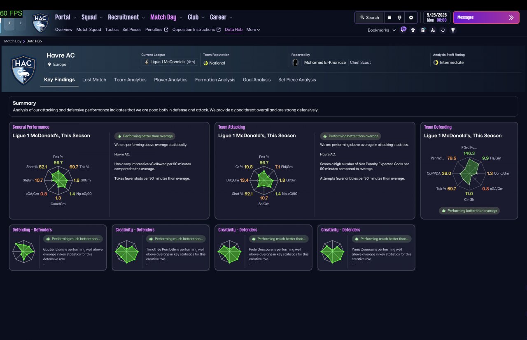Open Mohamed El-Kharraze staff profile

(325, 62)
